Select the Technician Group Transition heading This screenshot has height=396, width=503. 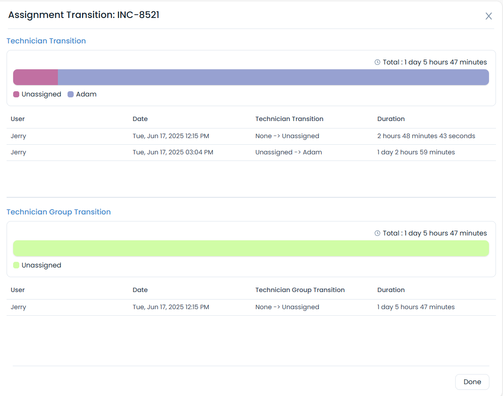coord(58,212)
